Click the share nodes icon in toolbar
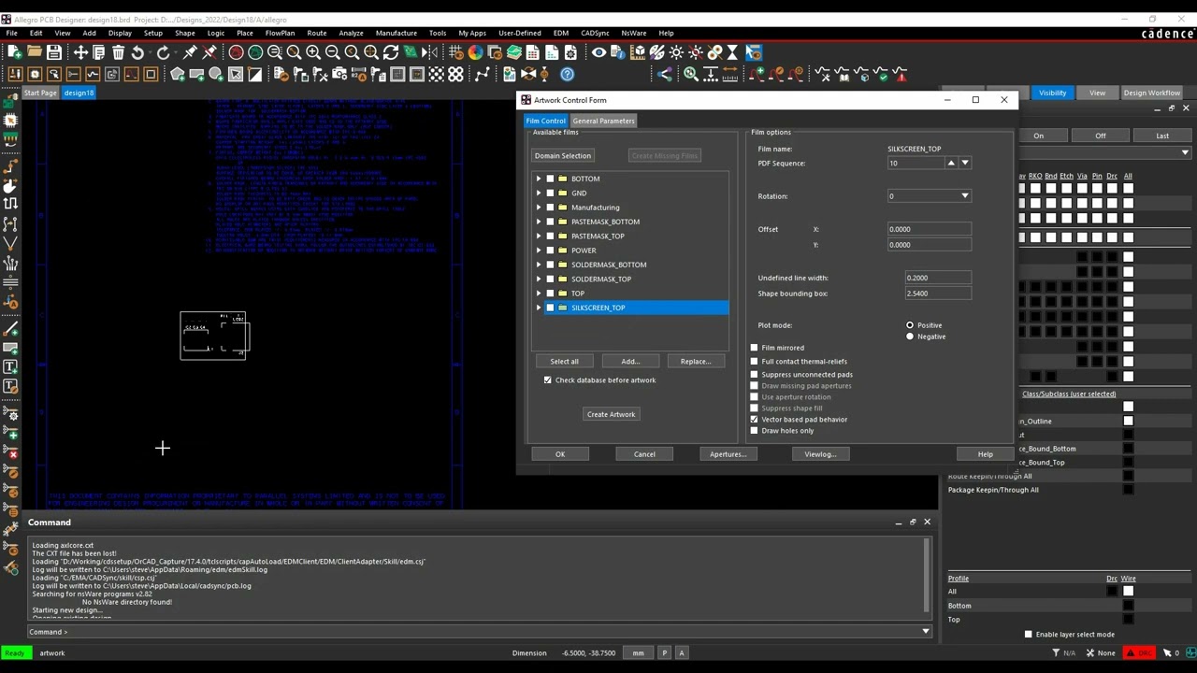Screen dimensions: 1197x673 pos(664,74)
